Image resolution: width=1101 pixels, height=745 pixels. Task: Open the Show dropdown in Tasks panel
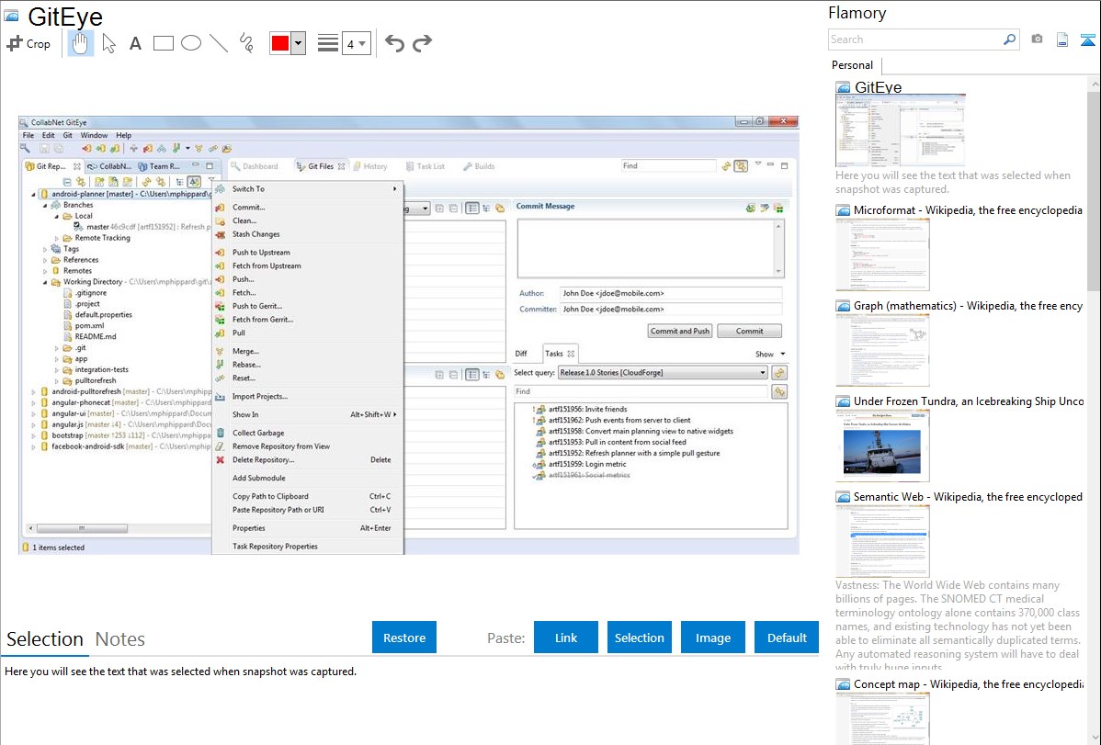tap(770, 354)
